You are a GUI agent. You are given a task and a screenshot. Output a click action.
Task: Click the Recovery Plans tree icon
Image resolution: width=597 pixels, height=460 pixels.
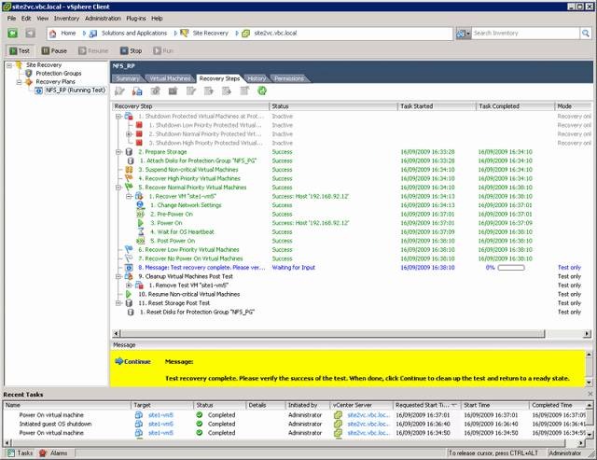29,82
